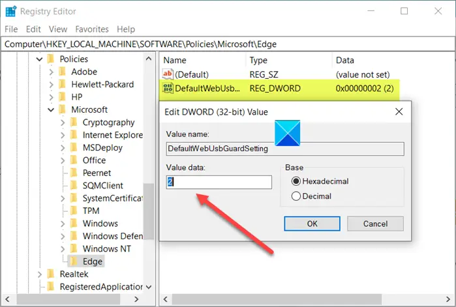Select the Windows NT folder icon
This screenshot has height=307, width=456.
74,248
